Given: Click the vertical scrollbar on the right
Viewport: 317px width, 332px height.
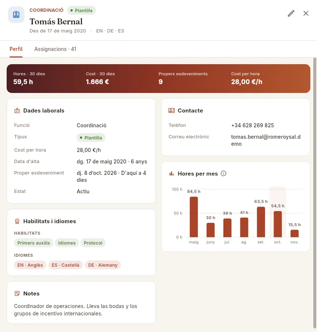Looking at the screenshot, I should [315, 193].
